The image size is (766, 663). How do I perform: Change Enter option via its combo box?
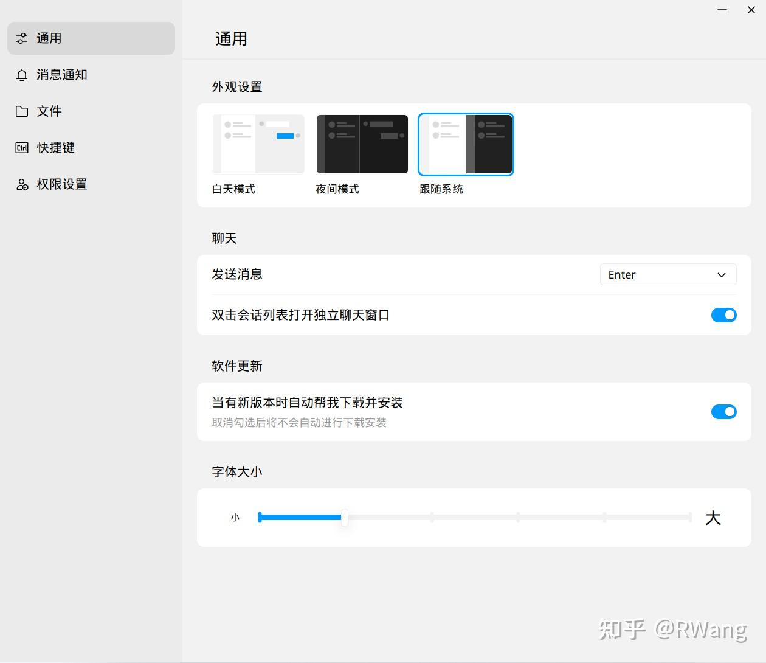[668, 274]
